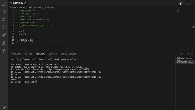This screenshot has height=110, width=195.
Task: Place cursor on 'a = 5' line
Action: (x=21, y=31)
